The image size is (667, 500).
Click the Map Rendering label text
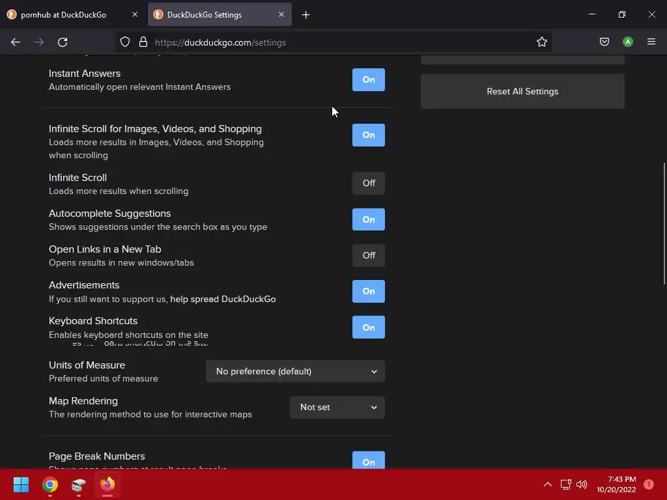tap(83, 401)
